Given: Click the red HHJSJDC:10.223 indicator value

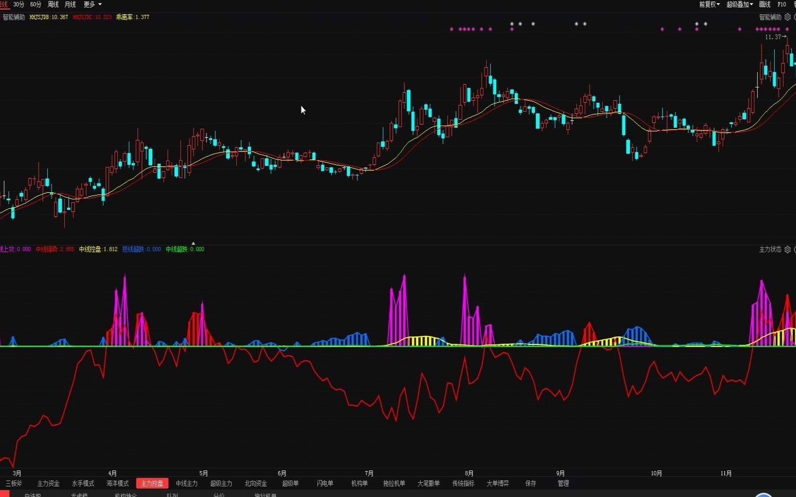Looking at the screenshot, I should coord(92,17).
